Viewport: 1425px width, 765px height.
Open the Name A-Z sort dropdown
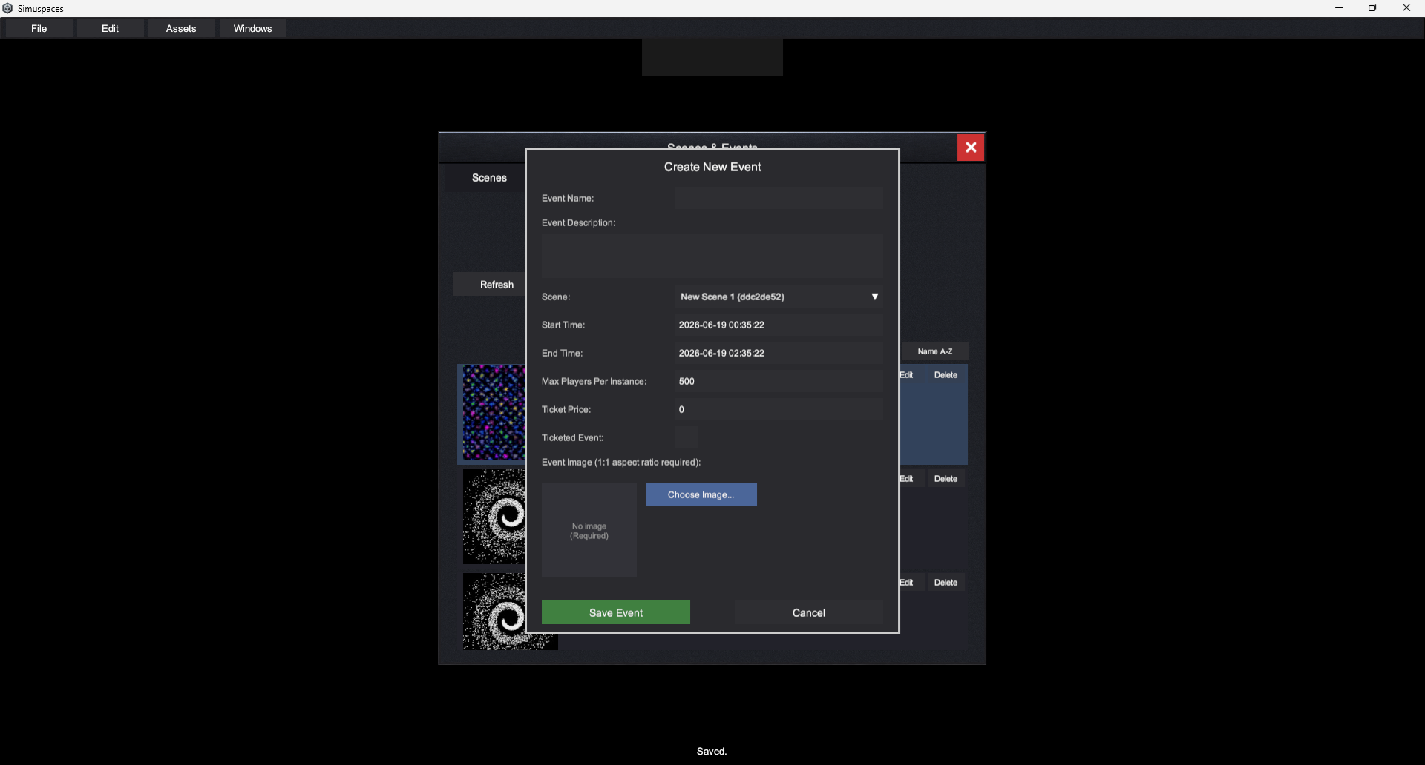click(934, 351)
